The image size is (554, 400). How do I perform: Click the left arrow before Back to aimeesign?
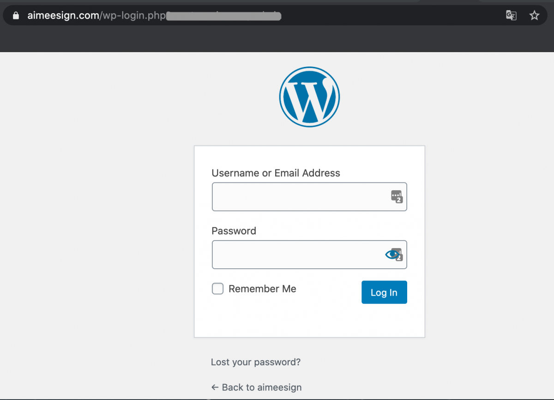(x=215, y=387)
